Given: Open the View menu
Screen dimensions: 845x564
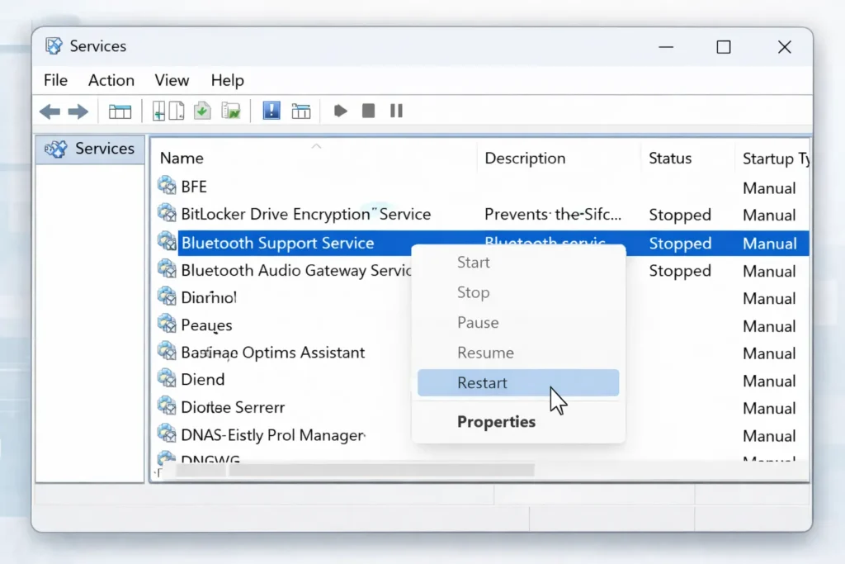Looking at the screenshot, I should (171, 80).
